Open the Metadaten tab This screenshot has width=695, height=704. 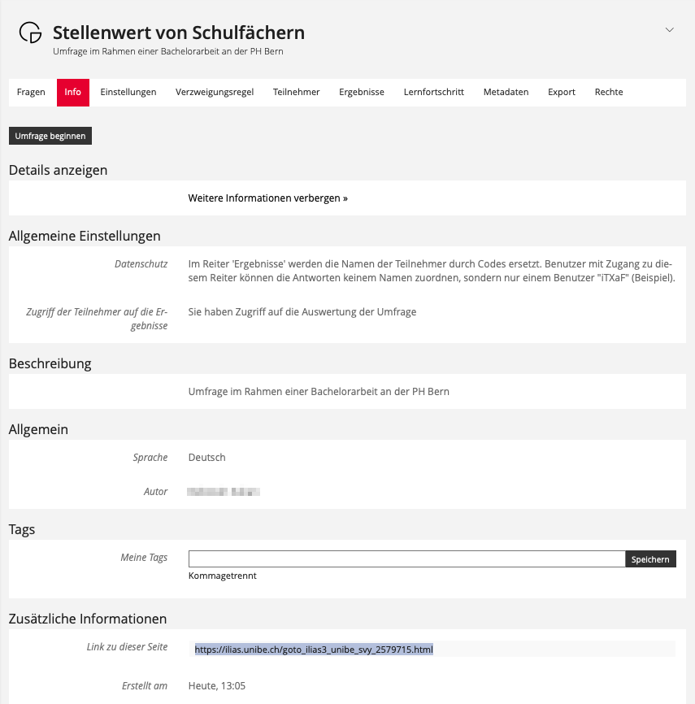pyautogui.click(x=506, y=92)
